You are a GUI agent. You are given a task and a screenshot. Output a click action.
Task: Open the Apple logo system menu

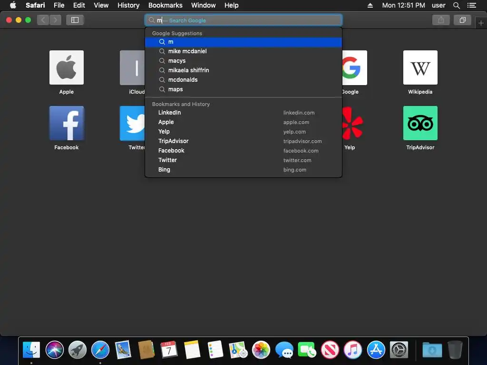13,5
